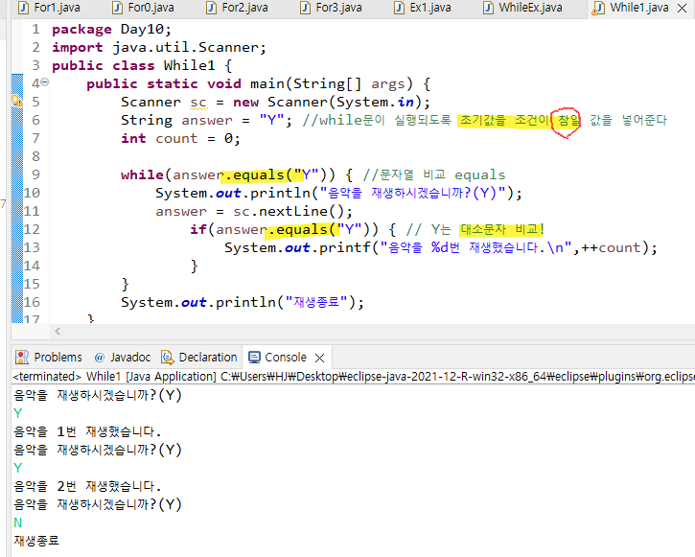Click the terminated While1 console header
The height and width of the screenshot is (557, 695).
tap(354, 377)
